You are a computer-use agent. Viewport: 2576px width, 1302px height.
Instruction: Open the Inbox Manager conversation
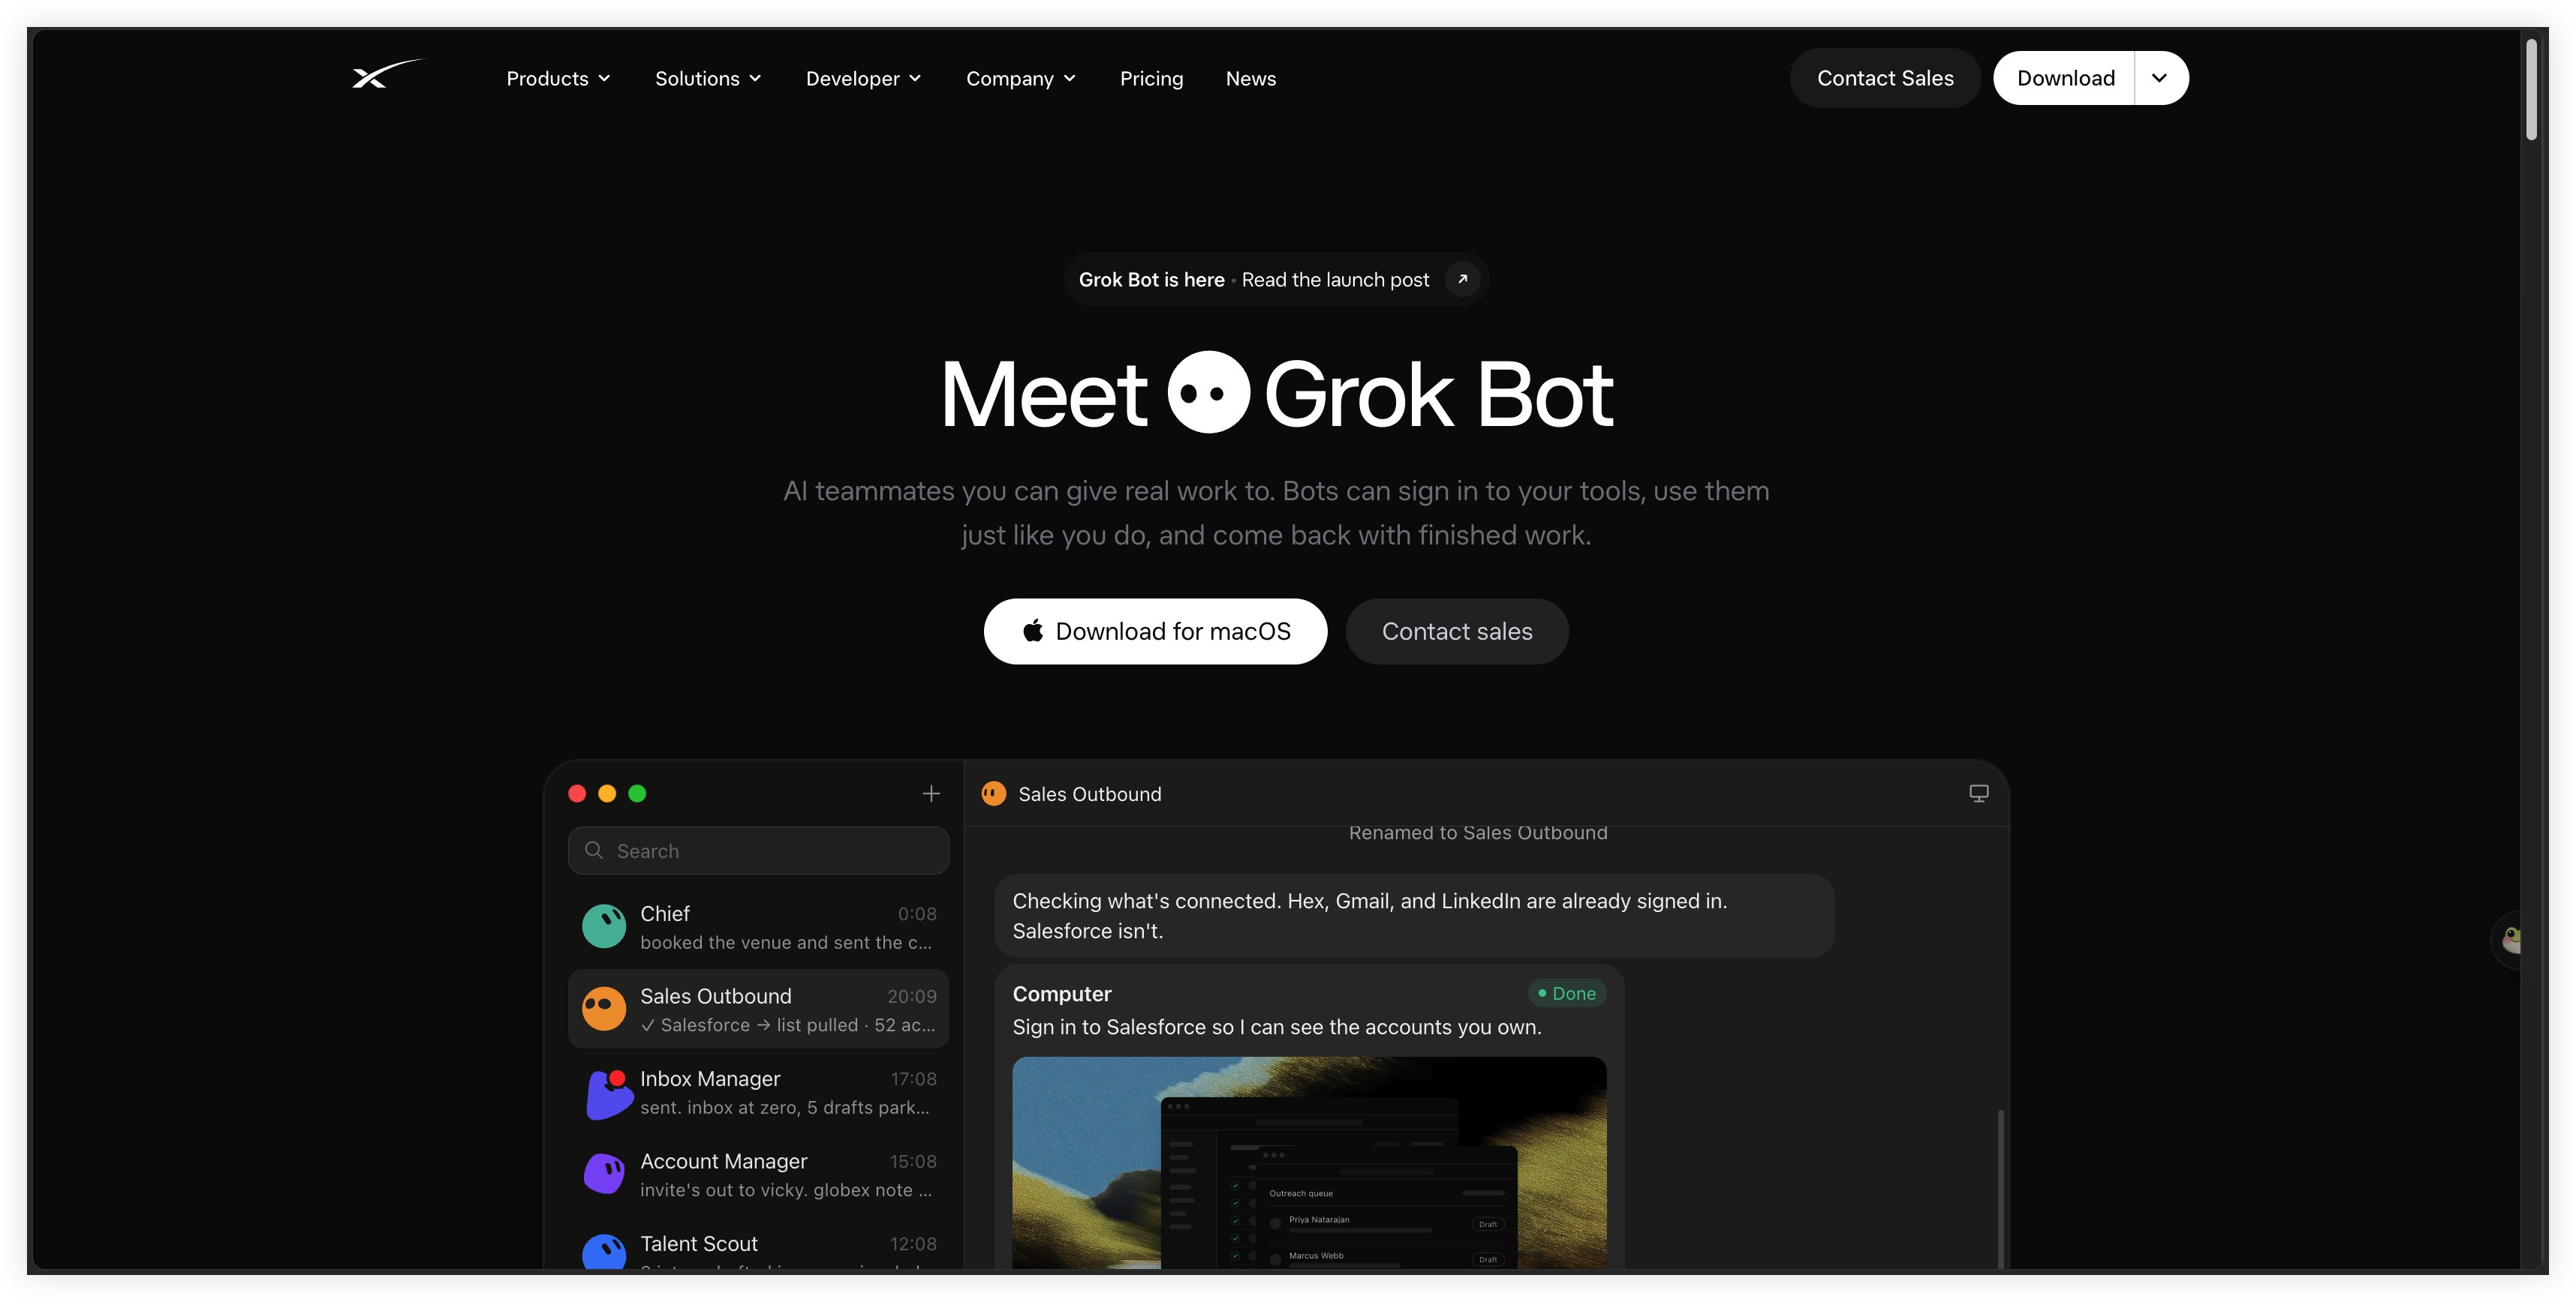click(x=758, y=1092)
